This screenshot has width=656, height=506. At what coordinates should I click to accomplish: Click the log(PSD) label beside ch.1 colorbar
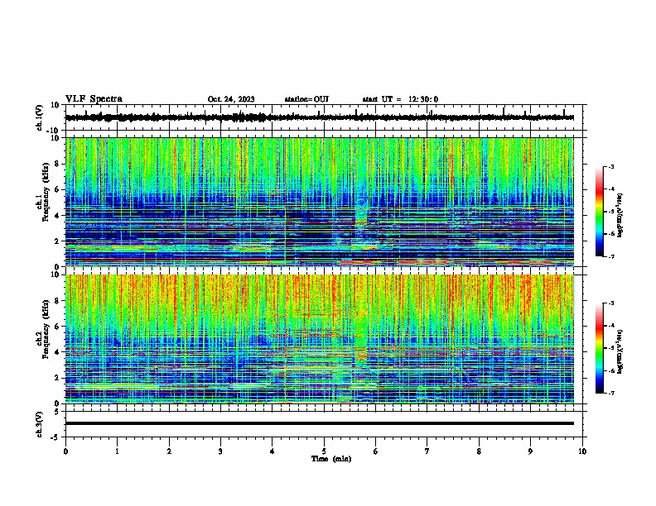pyautogui.click(x=620, y=215)
